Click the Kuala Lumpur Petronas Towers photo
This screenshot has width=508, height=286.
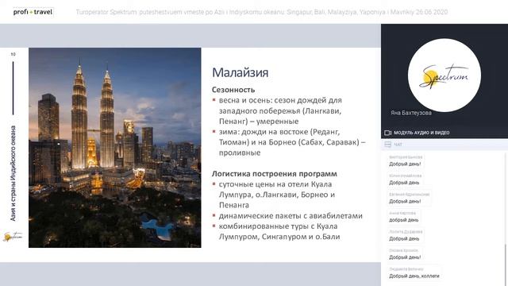coord(114,148)
